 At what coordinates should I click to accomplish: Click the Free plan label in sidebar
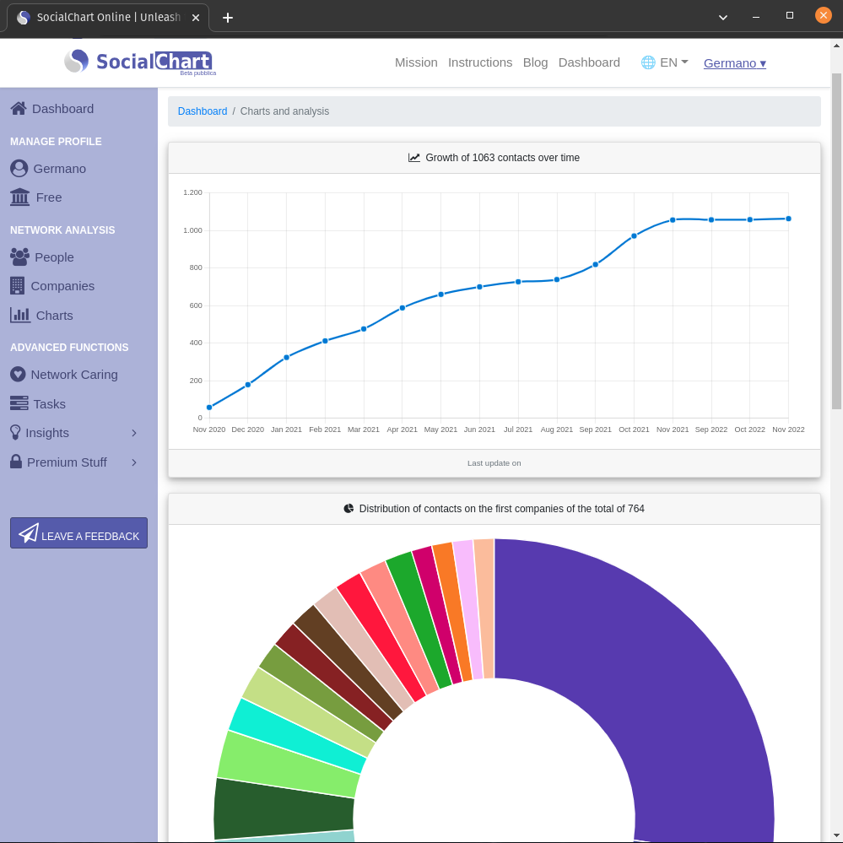point(49,197)
